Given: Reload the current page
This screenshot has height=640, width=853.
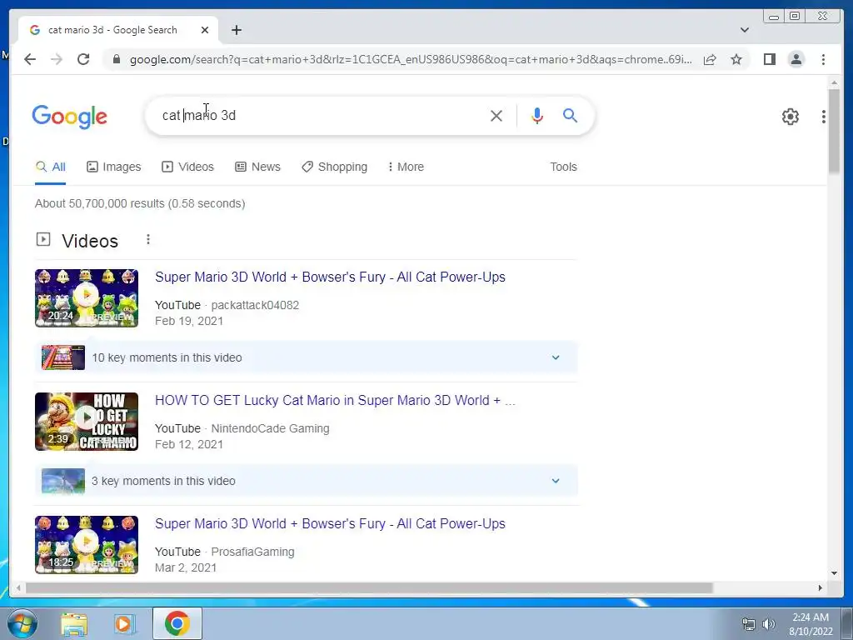Looking at the screenshot, I should [83, 59].
